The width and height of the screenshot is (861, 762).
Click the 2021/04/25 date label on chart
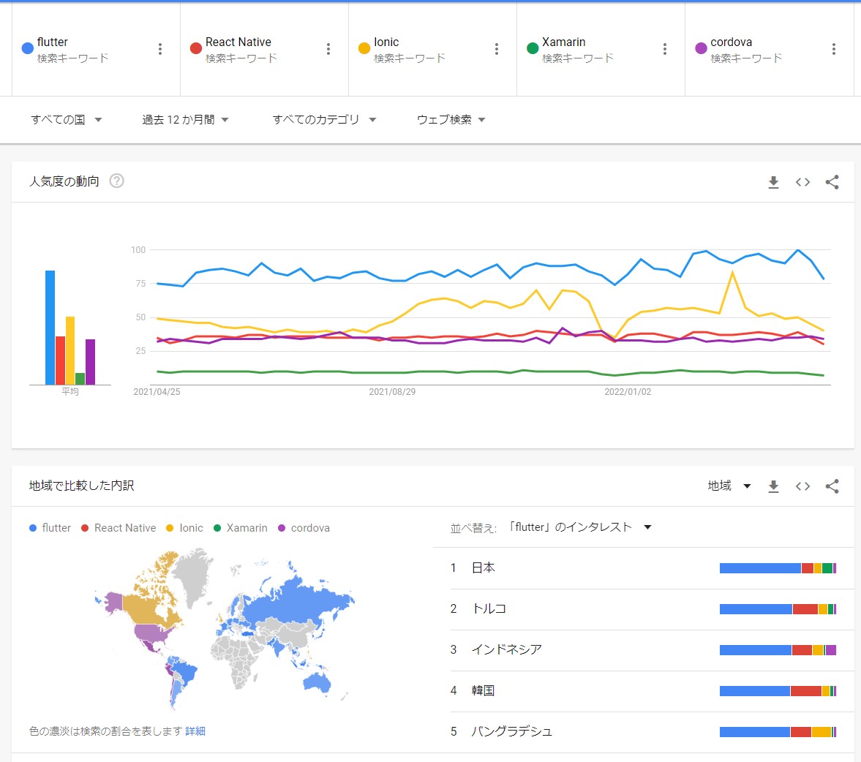(x=157, y=392)
